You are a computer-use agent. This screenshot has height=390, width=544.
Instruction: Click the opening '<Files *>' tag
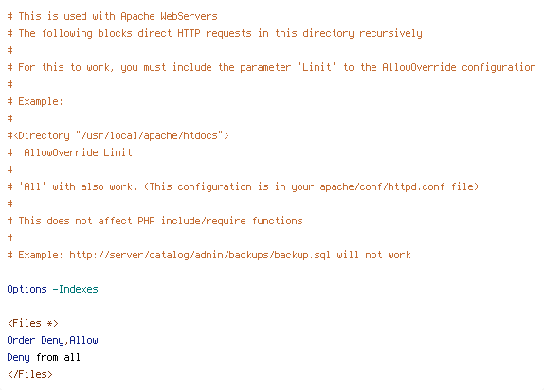click(33, 323)
